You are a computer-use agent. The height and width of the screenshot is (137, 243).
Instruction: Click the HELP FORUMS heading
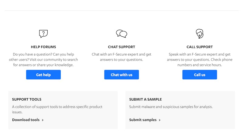tap(43, 47)
